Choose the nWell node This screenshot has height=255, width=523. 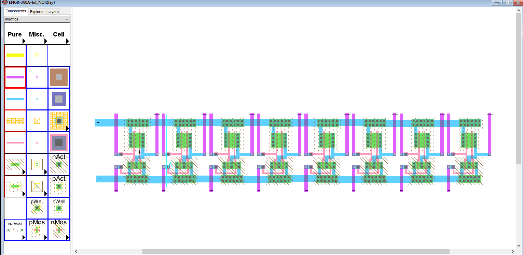point(59,208)
